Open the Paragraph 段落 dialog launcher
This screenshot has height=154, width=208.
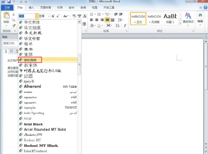(x=126, y=31)
